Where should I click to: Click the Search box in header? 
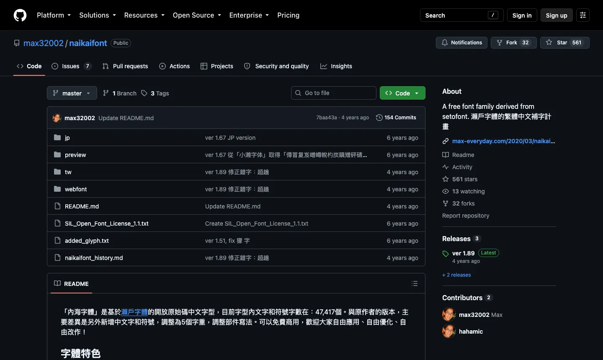[x=461, y=15]
